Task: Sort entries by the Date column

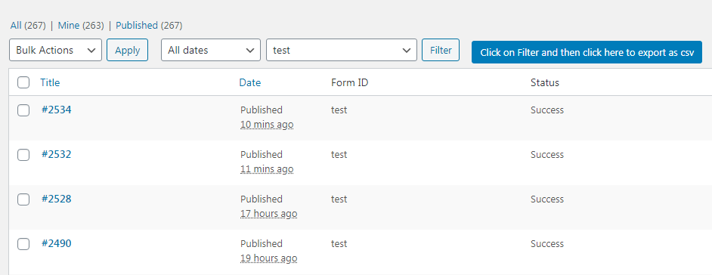Action: [250, 82]
